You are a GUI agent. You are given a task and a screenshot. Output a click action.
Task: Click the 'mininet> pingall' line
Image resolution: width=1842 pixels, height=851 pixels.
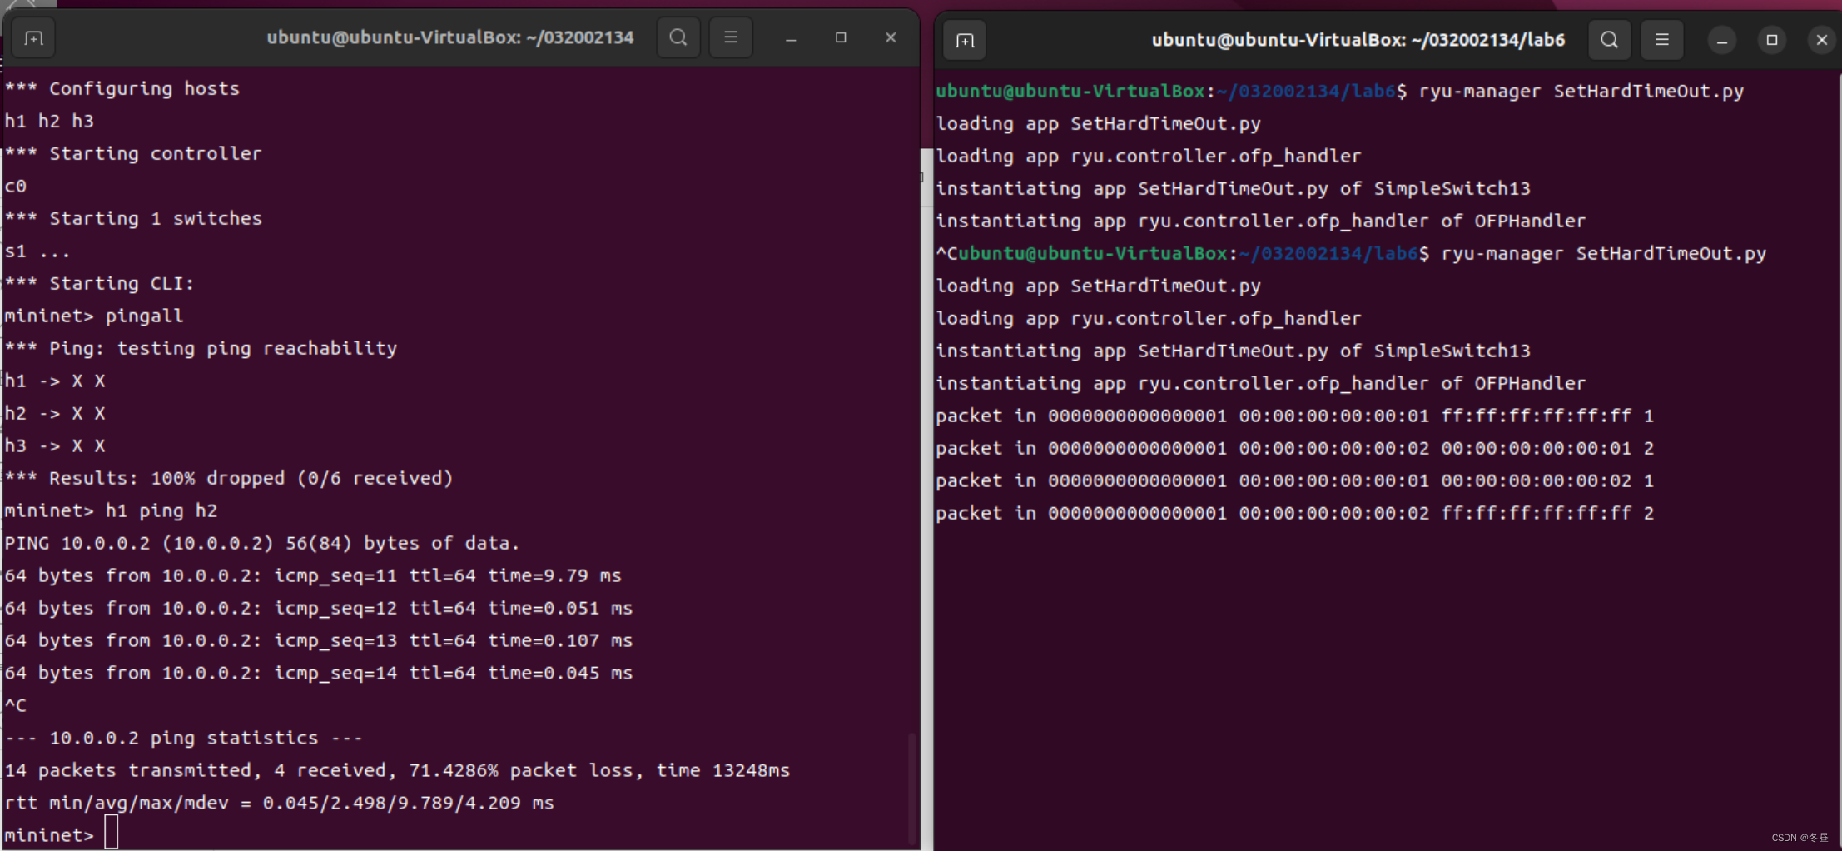[x=94, y=316]
